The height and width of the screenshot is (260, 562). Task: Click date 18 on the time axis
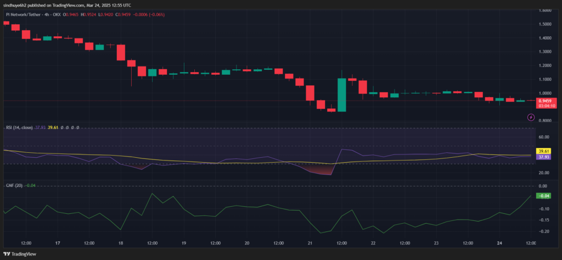(121, 243)
